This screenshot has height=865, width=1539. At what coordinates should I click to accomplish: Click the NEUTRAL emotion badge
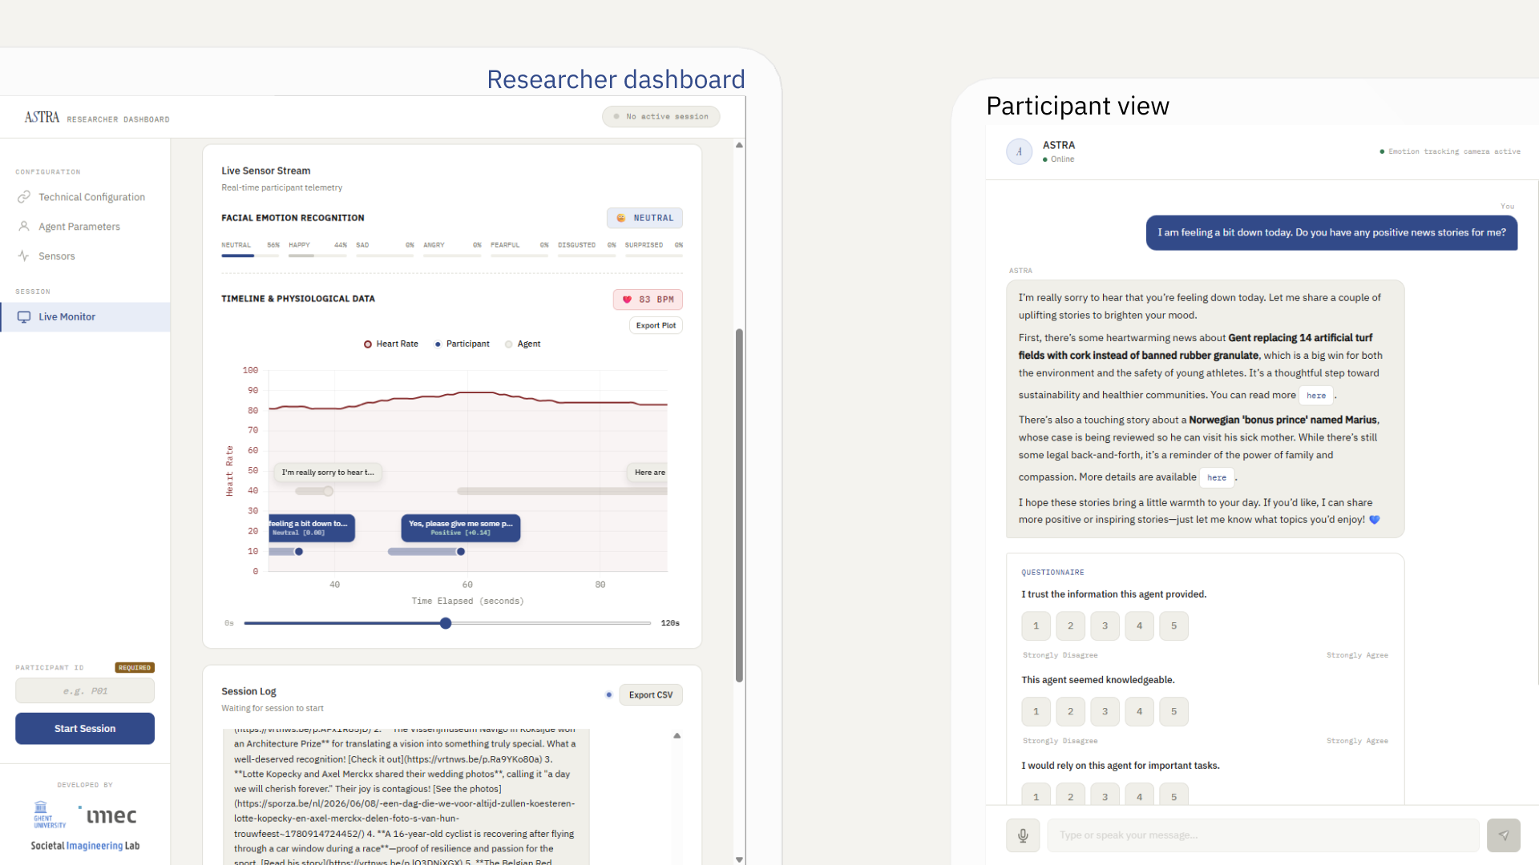click(644, 218)
